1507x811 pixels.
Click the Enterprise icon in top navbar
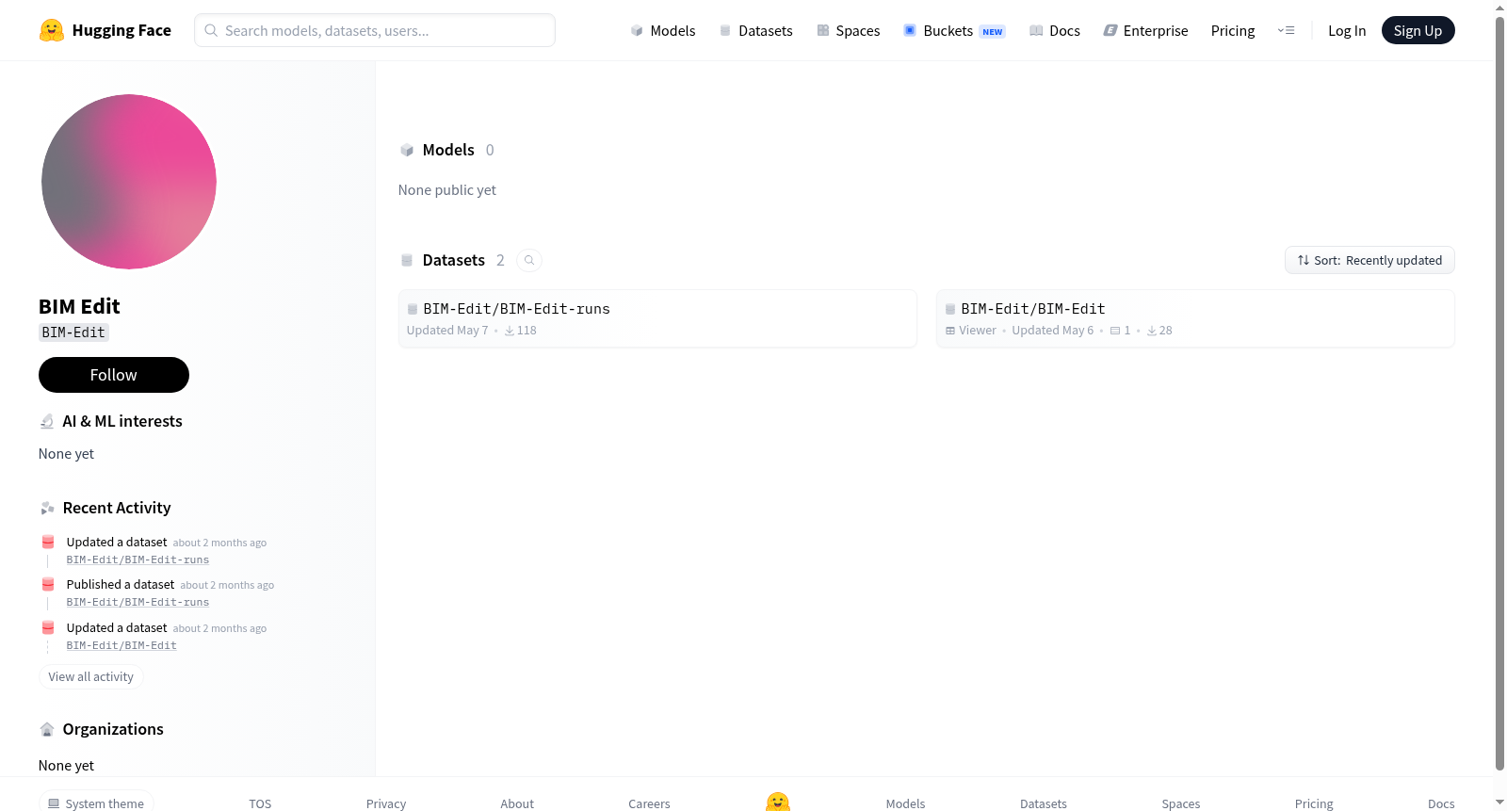coord(1110,31)
